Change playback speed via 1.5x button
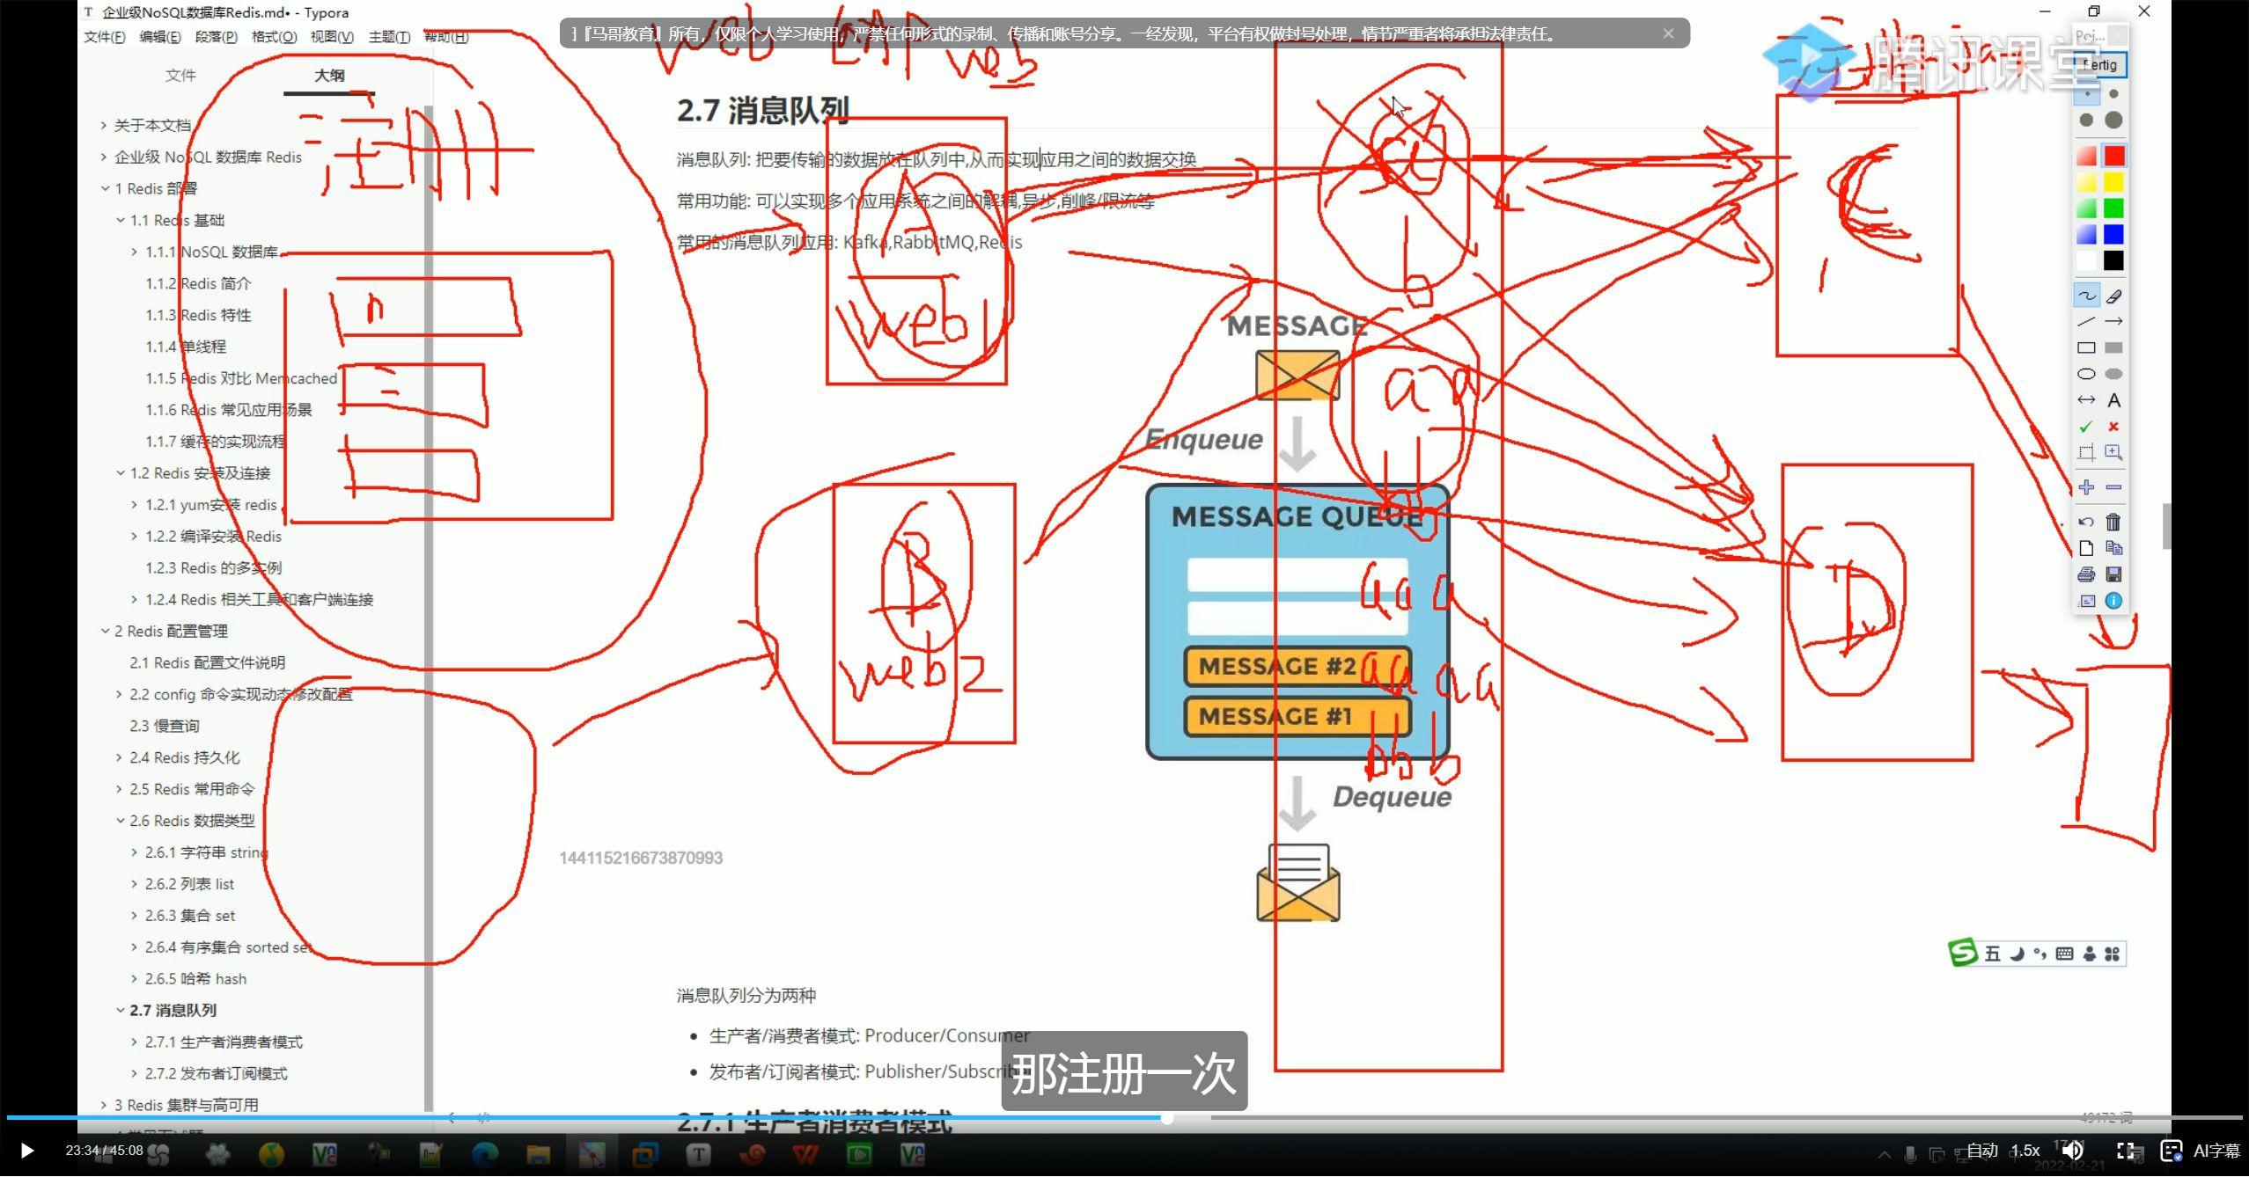 (x=2025, y=1151)
